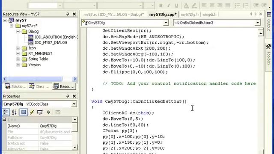Show the Properties page button

(x=24, y=112)
